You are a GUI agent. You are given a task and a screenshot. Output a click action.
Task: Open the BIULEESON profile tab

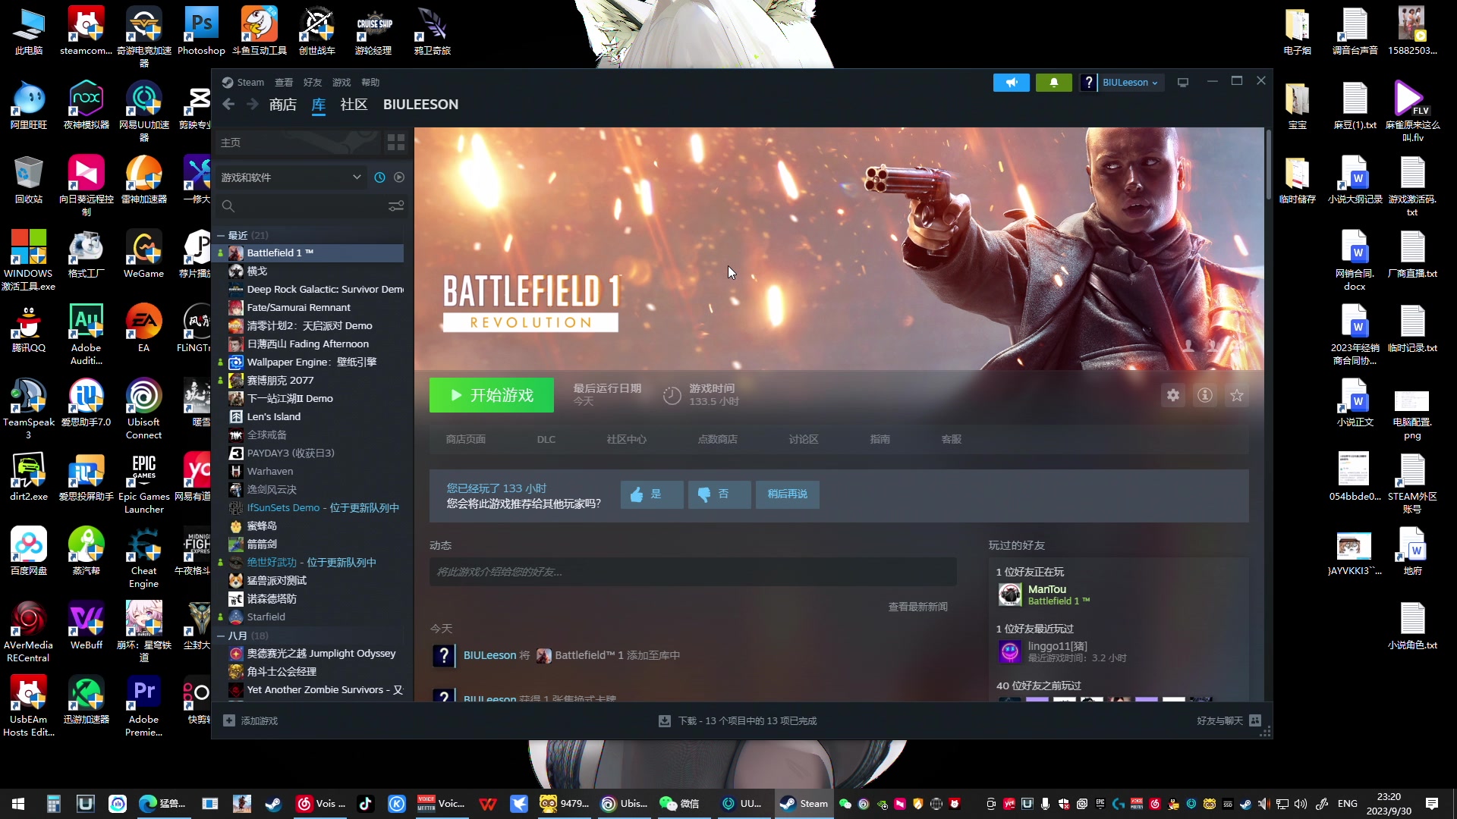[420, 105]
